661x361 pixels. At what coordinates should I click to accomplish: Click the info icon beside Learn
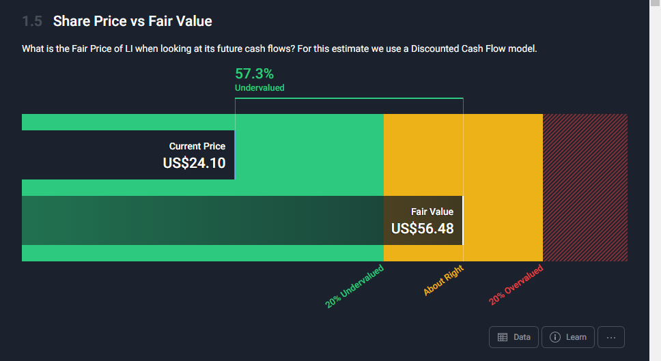point(555,337)
